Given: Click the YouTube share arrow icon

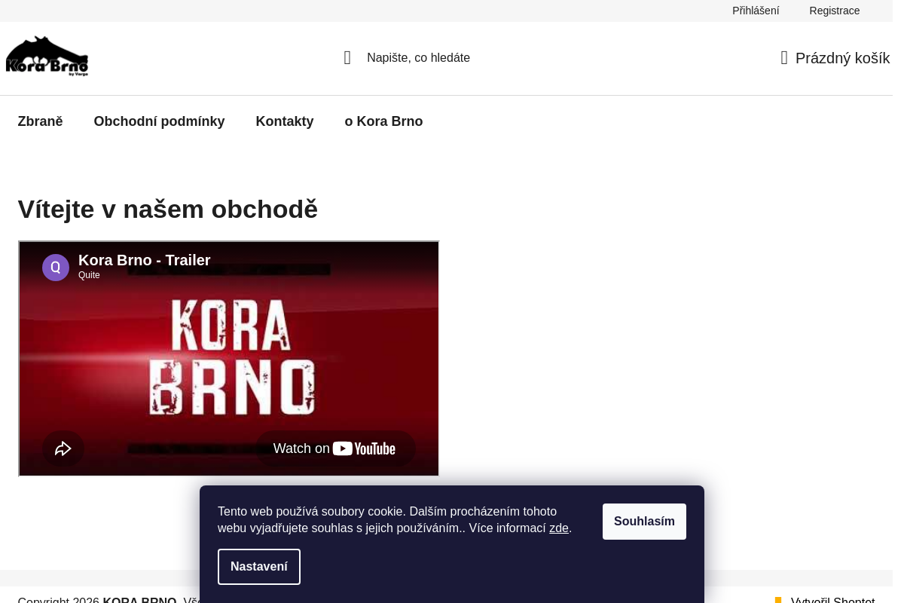Looking at the screenshot, I should (x=63, y=448).
